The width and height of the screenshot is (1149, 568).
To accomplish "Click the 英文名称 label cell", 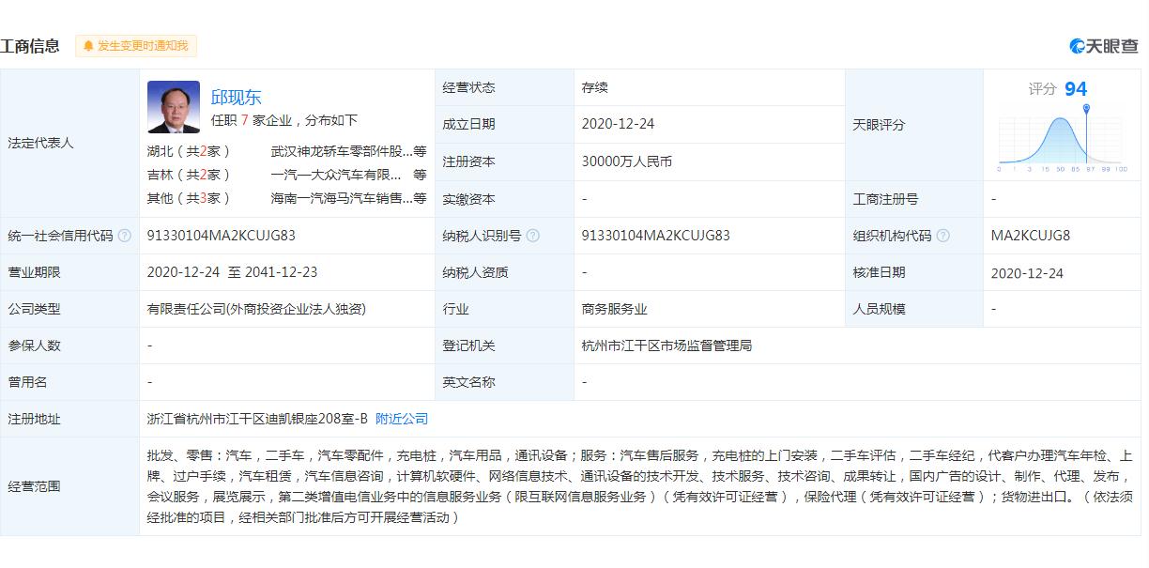I will coord(504,382).
